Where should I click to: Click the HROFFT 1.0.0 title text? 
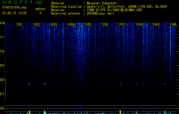pos(22,2)
